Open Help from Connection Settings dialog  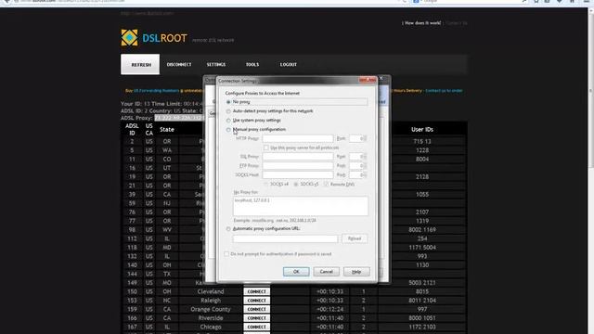356,272
